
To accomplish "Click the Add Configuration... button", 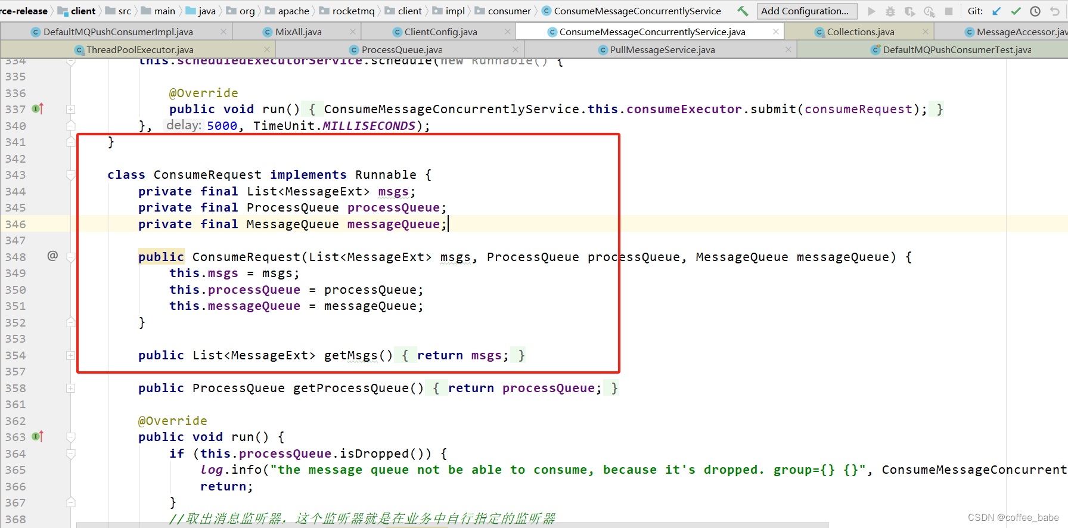I will (807, 11).
